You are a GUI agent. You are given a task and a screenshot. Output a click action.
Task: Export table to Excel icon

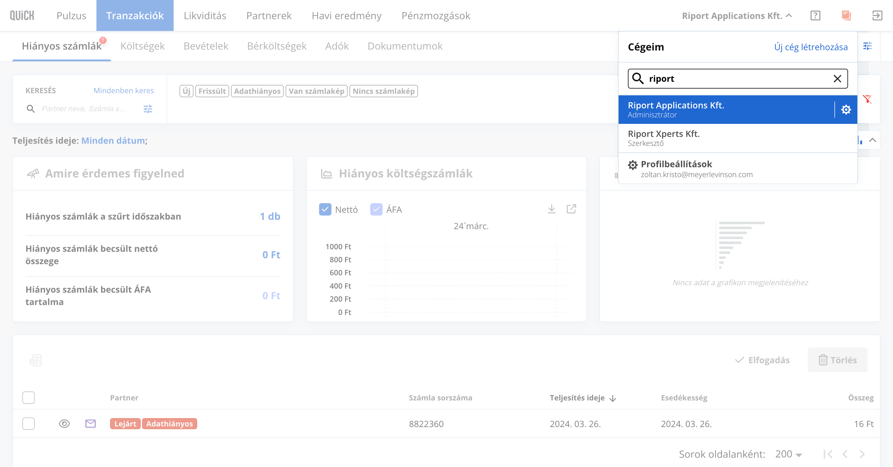(35, 360)
